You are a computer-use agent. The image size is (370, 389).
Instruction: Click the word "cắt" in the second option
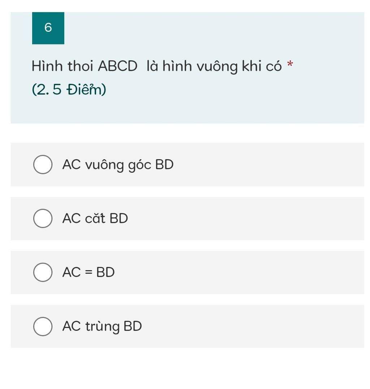click(95, 218)
